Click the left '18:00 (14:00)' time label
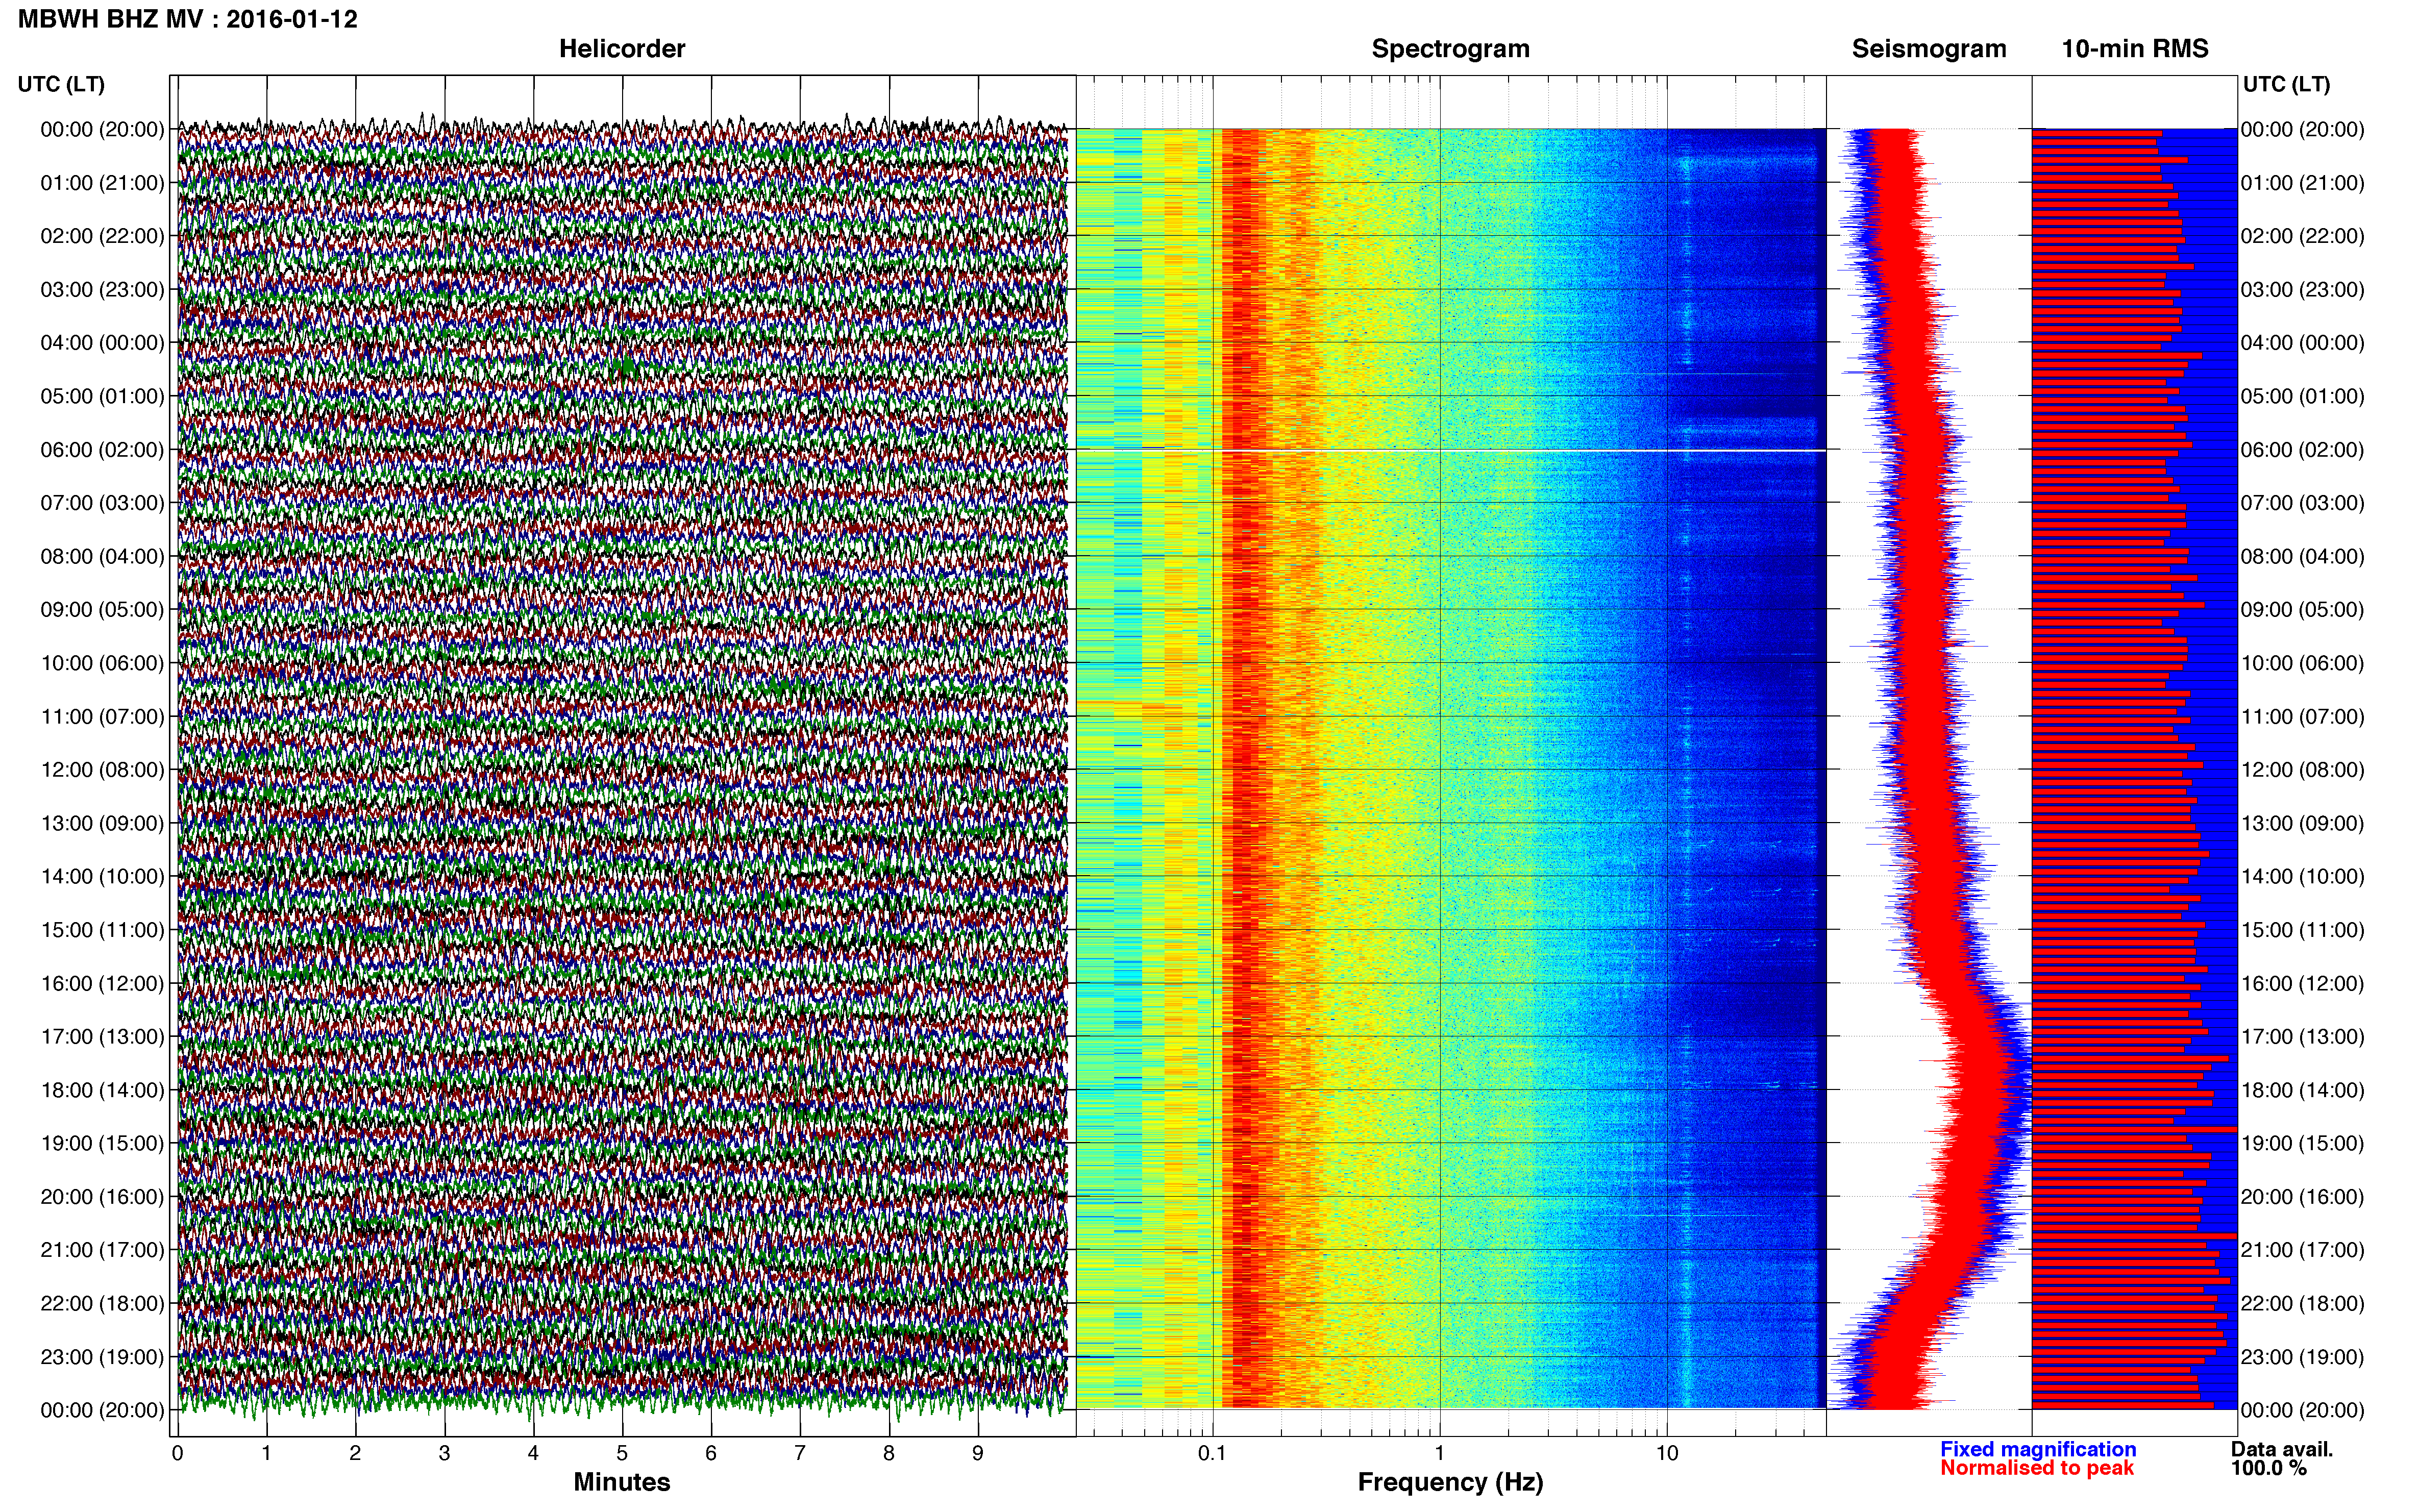 click(x=102, y=1090)
